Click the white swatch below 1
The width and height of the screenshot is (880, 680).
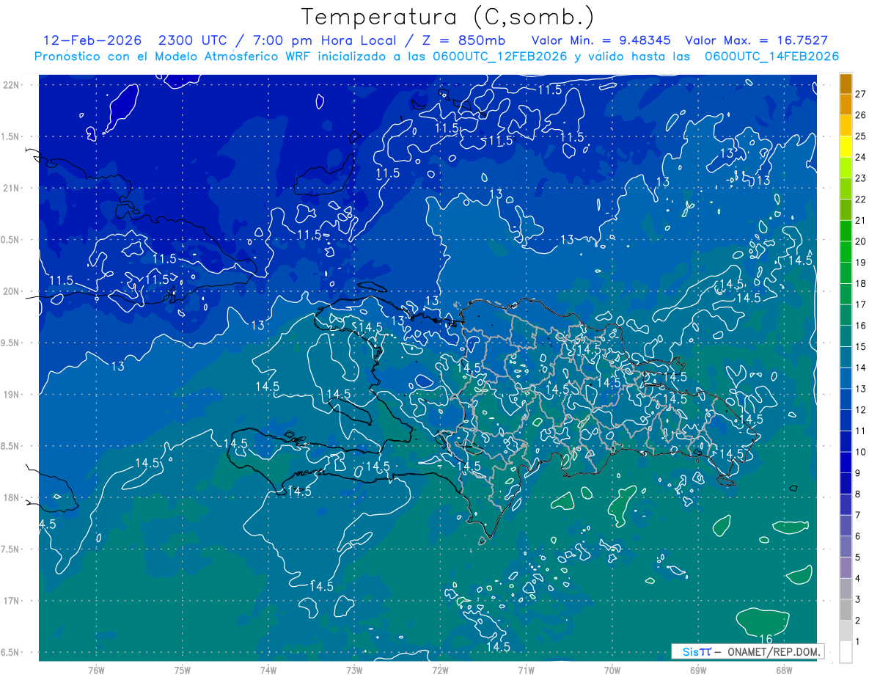(846, 652)
